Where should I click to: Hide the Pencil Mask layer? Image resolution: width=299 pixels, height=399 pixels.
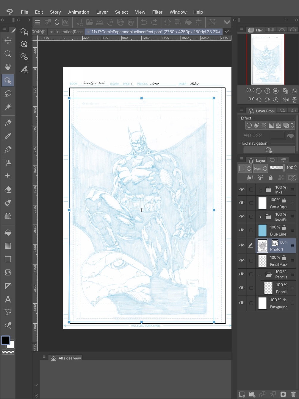pos(242,261)
